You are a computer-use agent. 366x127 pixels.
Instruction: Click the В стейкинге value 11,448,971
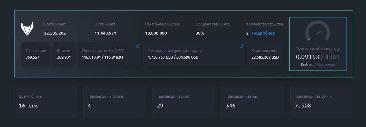point(105,33)
